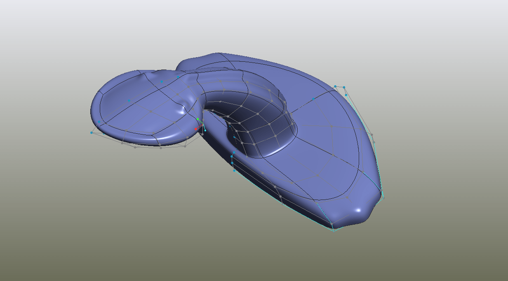The width and height of the screenshot is (508, 281).
Task: Select the gray vertex at round lobe's center
Action: pyautogui.click(x=151, y=111)
